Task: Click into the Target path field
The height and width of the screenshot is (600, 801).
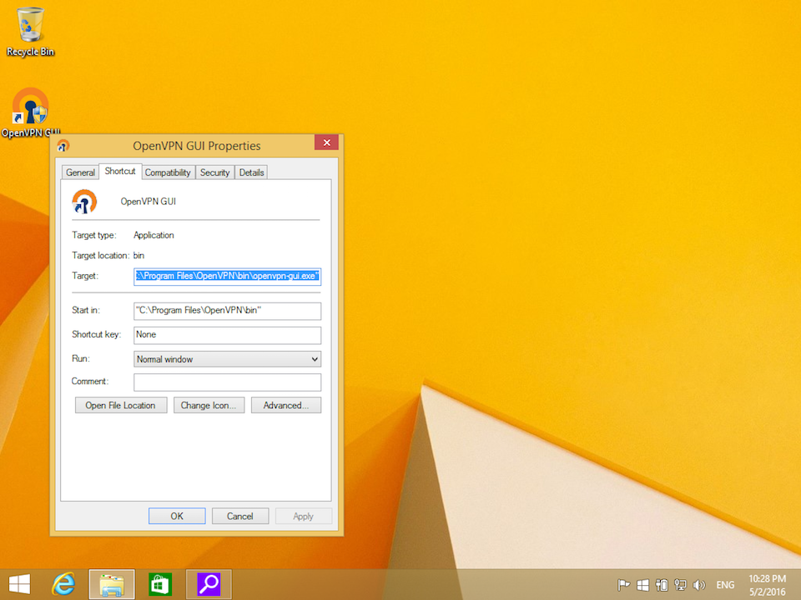Action: 227,276
